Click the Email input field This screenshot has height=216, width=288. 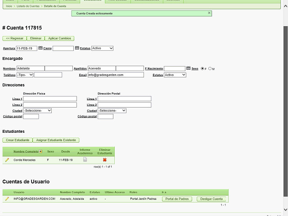pos(116,75)
